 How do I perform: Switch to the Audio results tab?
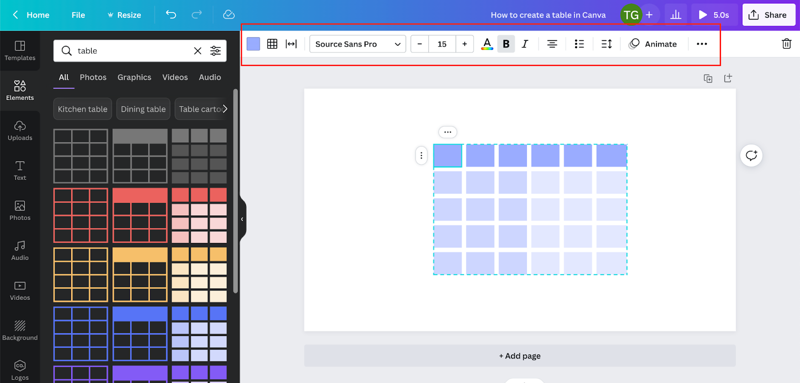[210, 77]
